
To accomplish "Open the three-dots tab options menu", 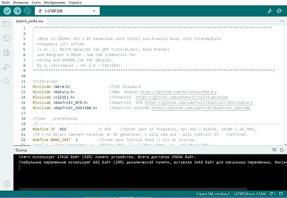I will coord(282,21).
